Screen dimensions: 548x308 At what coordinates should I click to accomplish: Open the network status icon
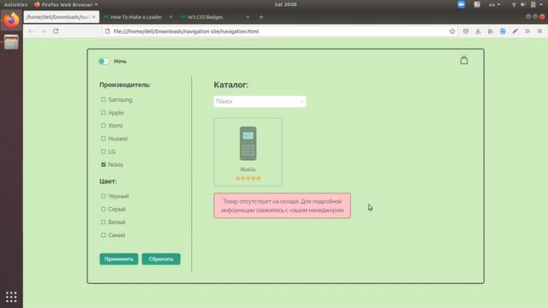coord(514,4)
